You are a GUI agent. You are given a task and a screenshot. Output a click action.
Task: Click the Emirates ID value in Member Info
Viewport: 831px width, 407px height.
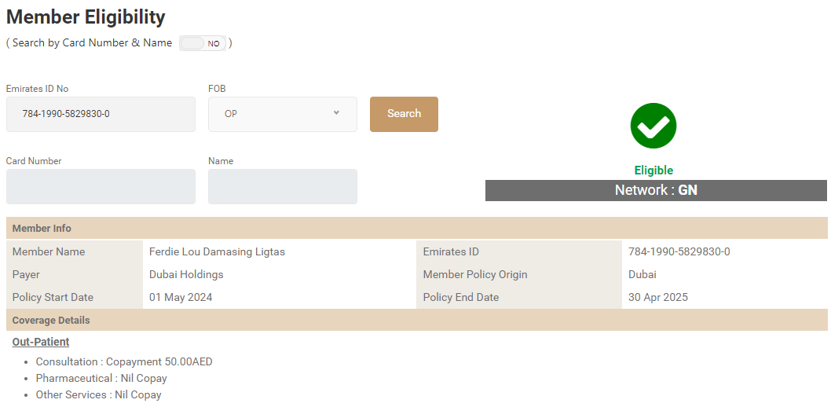click(679, 251)
